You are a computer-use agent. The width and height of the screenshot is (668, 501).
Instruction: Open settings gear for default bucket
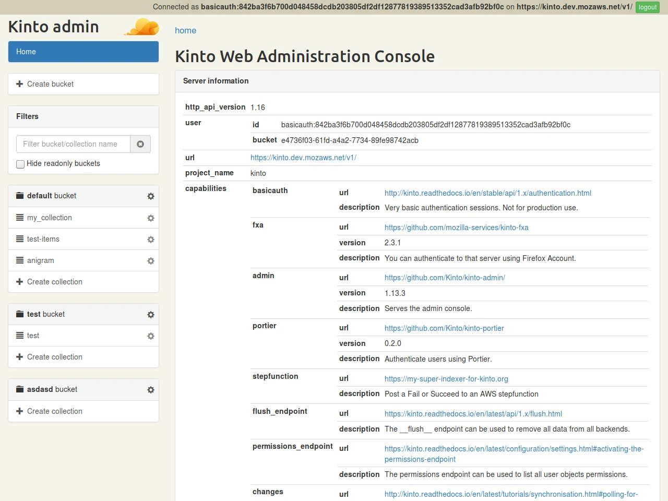(x=151, y=196)
